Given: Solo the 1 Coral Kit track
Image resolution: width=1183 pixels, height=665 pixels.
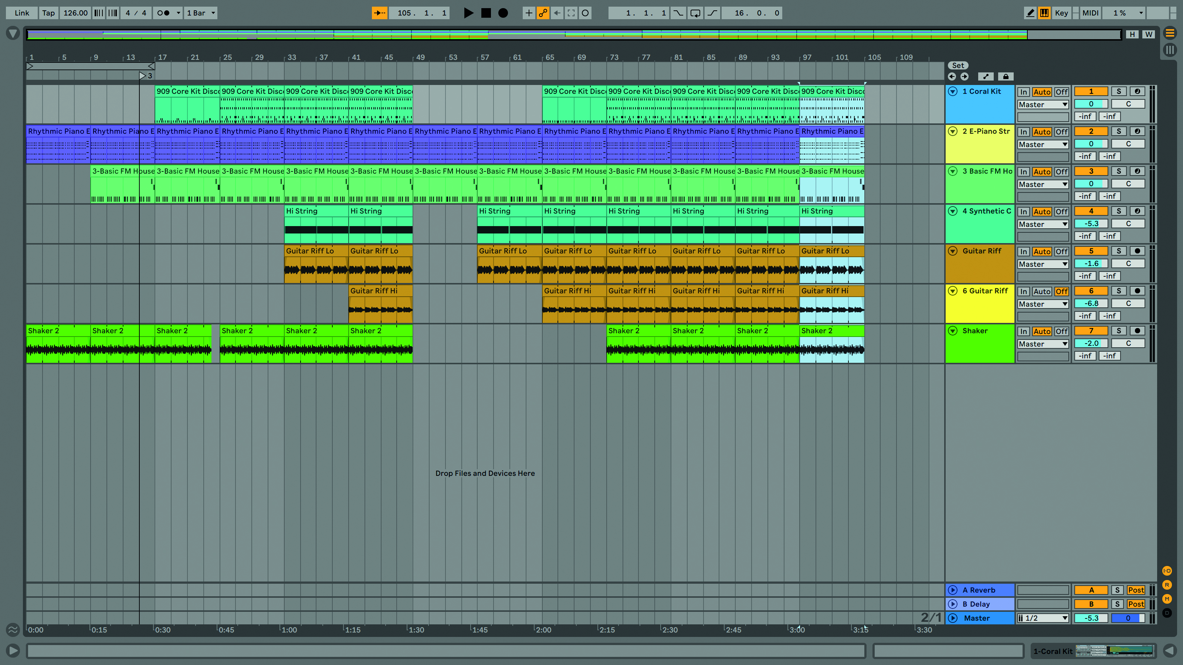Looking at the screenshot, I should pos(1119,91).
